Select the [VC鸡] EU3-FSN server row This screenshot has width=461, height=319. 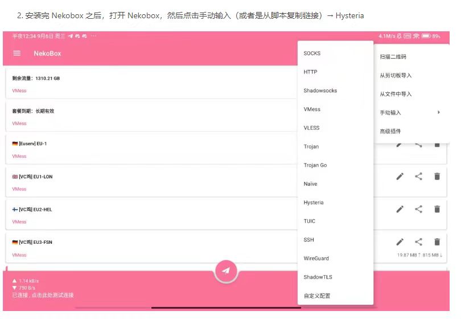pos(151,248)
